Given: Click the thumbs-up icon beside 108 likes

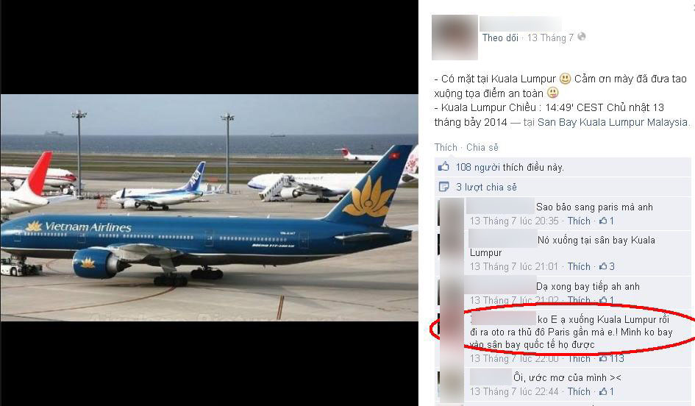Looking at the screenshot, I should pos(443,167).
